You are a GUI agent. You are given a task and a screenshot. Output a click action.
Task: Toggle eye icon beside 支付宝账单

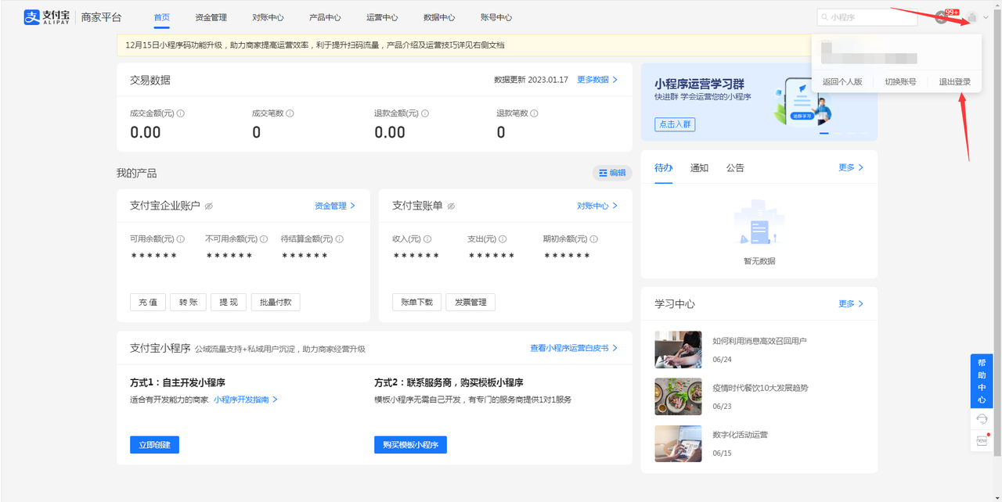coord(451,206)
